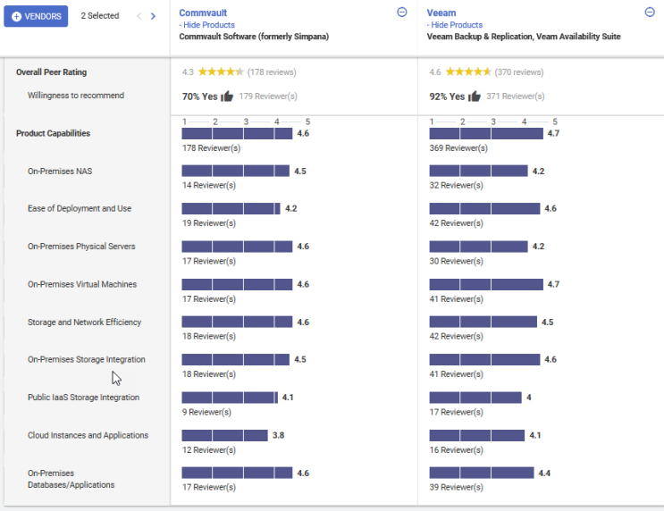
Task: Select the Overall Peer Rating heading
Action: click(51, 72)
